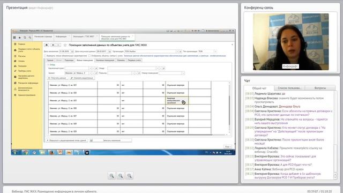Open the 1C sections menu grid icon
This screenshot has height=193, width=343.
14,38
